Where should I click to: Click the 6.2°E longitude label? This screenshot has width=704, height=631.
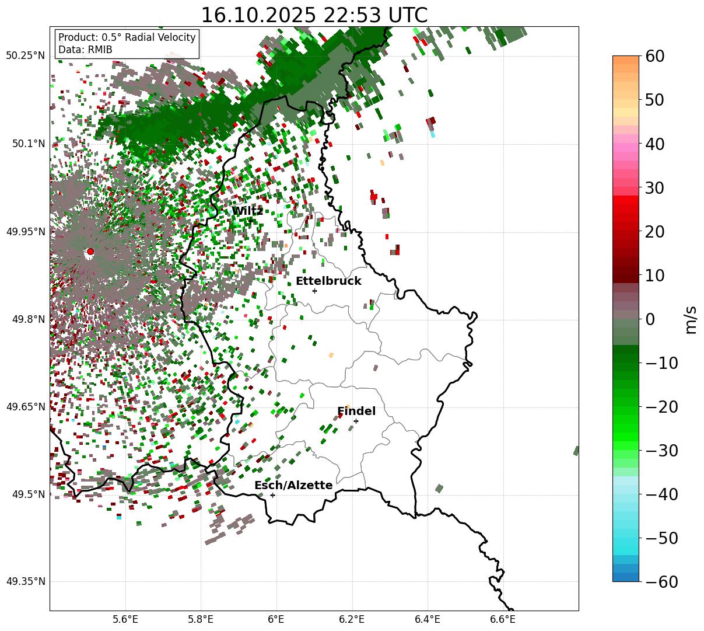(352, 619)
